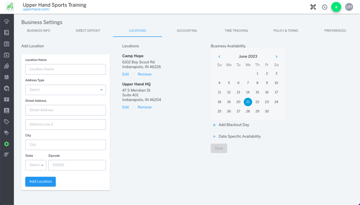Click the grey Save button
The height and width of the screenshot is (205, 360).
[219, 149]
